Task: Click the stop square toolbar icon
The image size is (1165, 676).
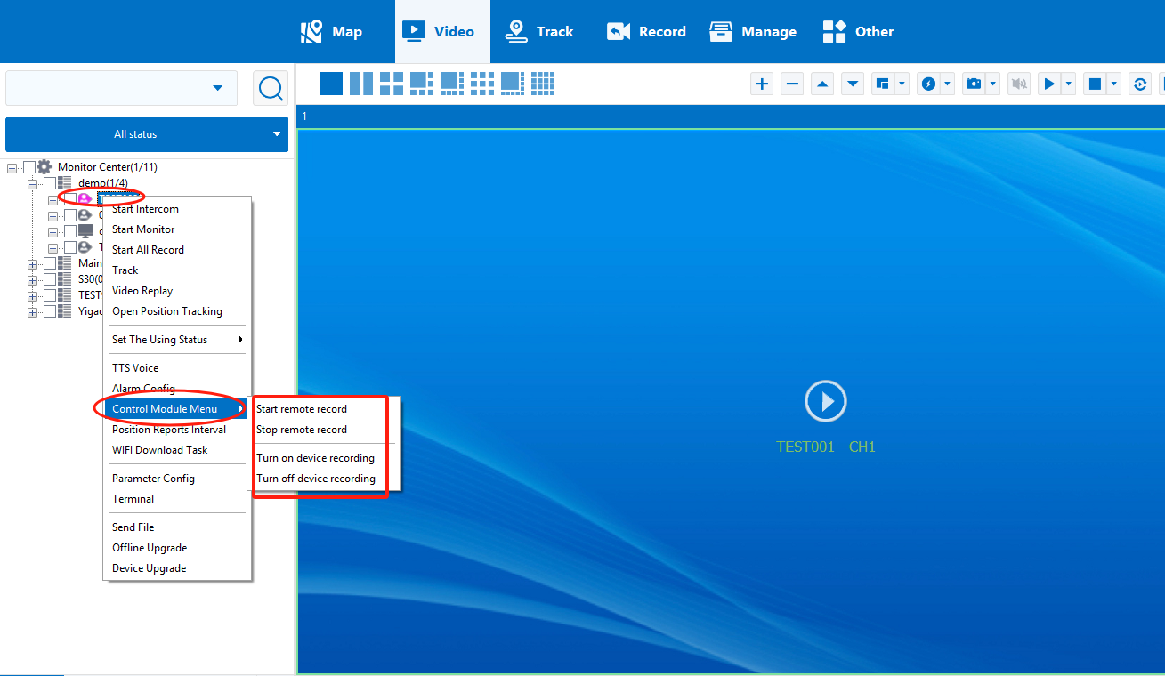Action: tap(1096, 84)
